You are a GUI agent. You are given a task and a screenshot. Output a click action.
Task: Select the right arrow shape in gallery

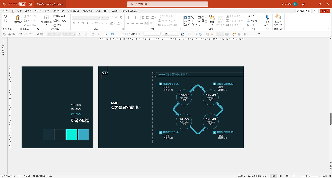[x=199, y=21]
